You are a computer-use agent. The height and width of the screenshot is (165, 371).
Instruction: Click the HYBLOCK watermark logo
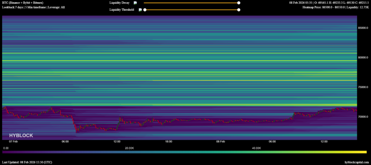21,135
